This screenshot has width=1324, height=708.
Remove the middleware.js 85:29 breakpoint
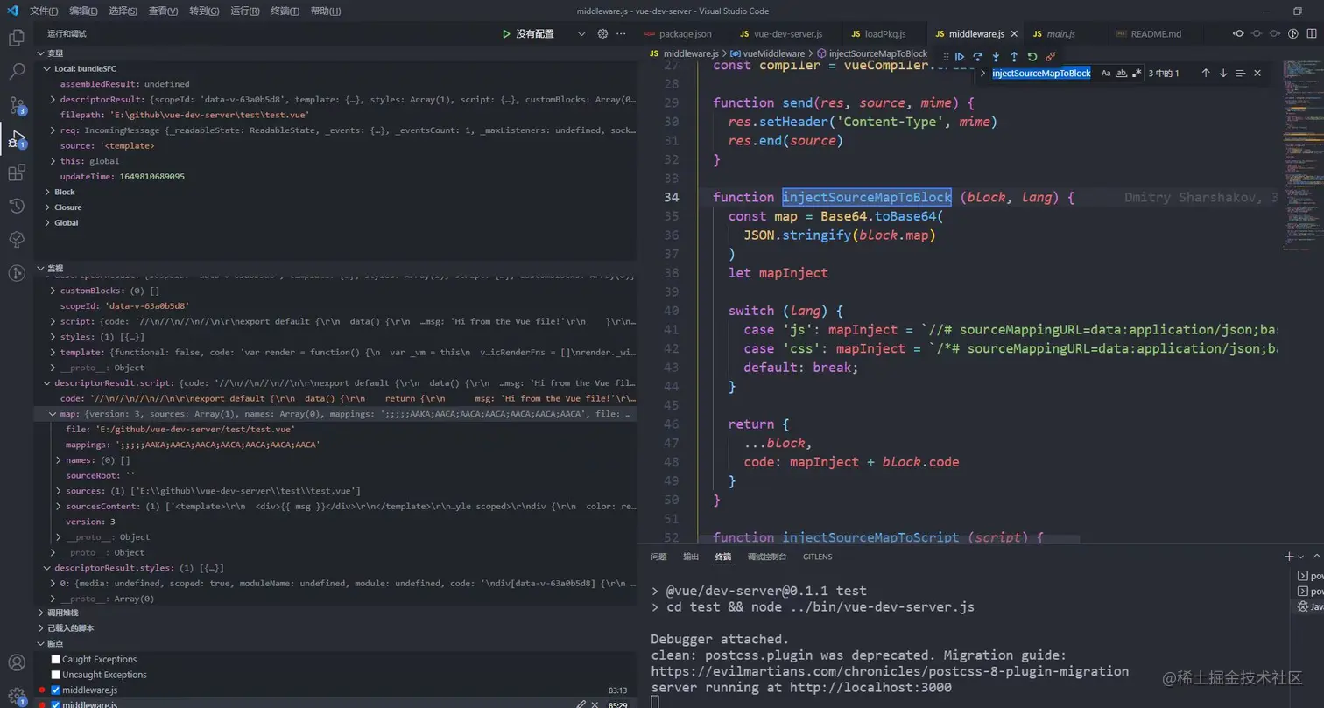tap(595, 704)
